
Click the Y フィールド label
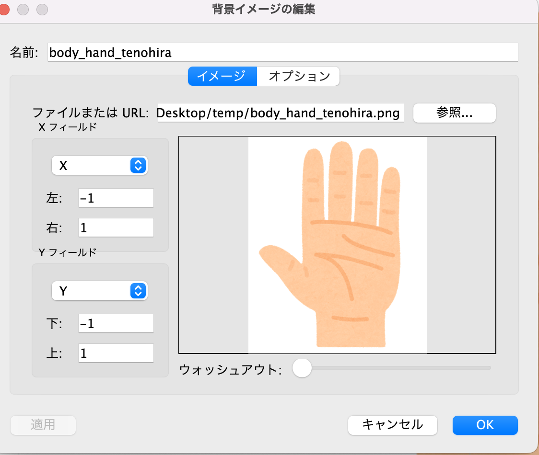tap(67, 253)
